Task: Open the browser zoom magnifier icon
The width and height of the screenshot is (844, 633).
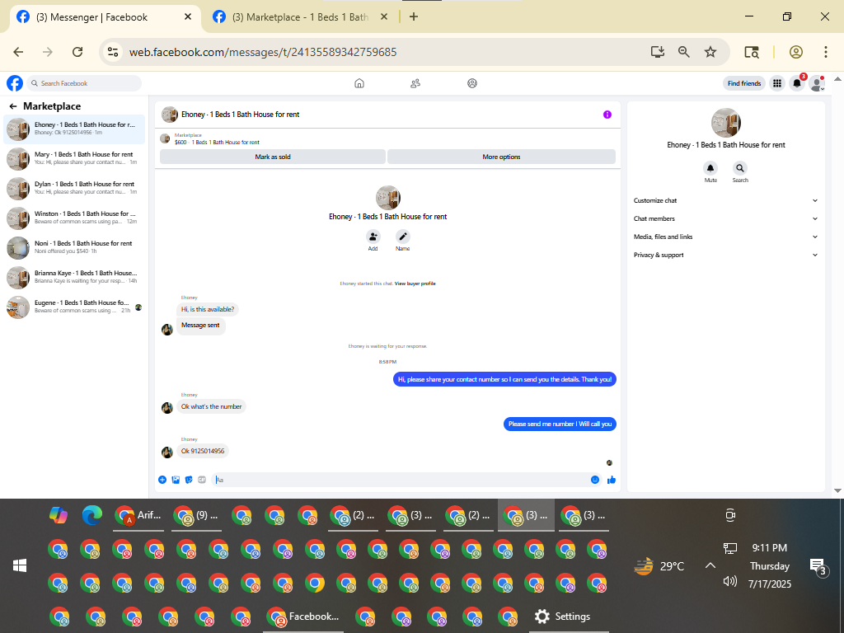Action: point(683,52)
